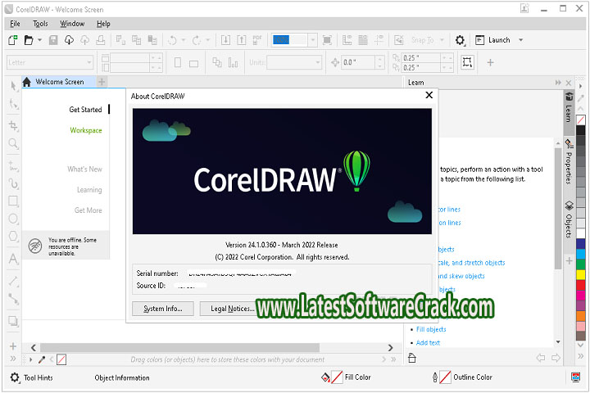The height and width of the screenshot is (393, 590).
Task: Collapse the Learn docker with double-arrow
Action: tap(558, 83)
